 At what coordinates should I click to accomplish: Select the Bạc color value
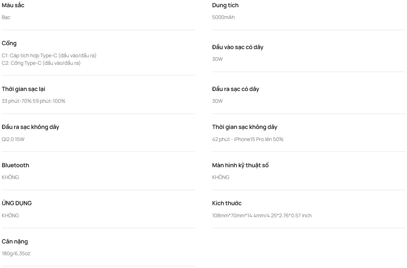tap(6, 17)
